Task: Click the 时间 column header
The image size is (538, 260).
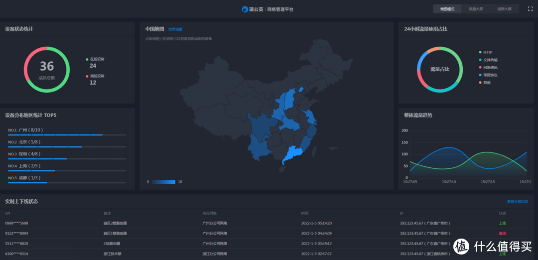Action: coord(305,213)
